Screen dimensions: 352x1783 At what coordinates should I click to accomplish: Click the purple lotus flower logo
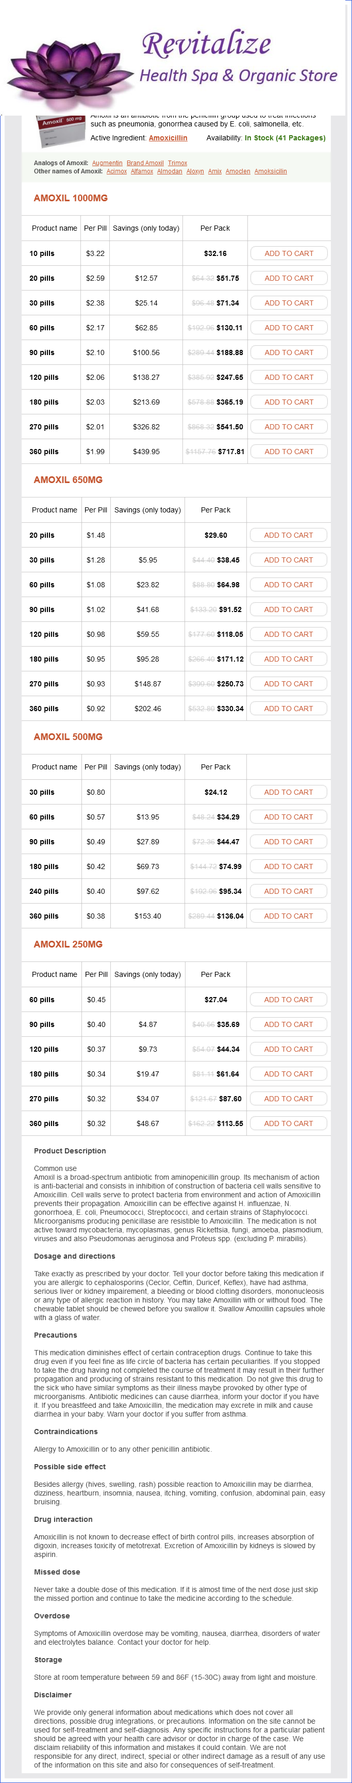point(69,73)
